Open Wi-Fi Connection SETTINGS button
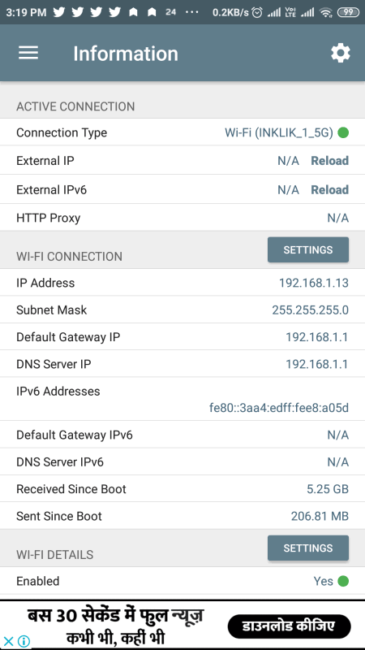The image size is (365, 650). 308,249
